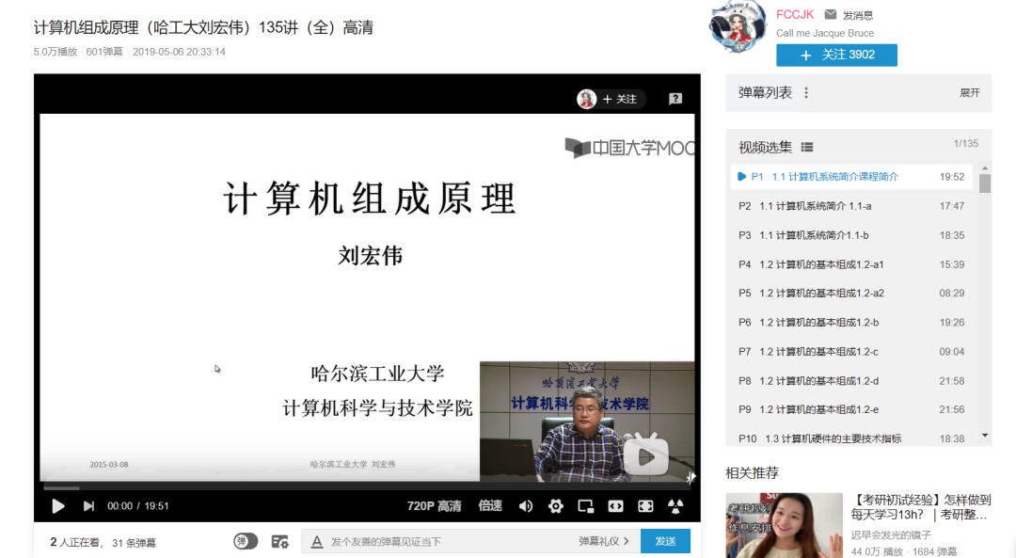Click the fullscreen icon at player right
This screenshot has width=1016, height=558.
(675, 506)
